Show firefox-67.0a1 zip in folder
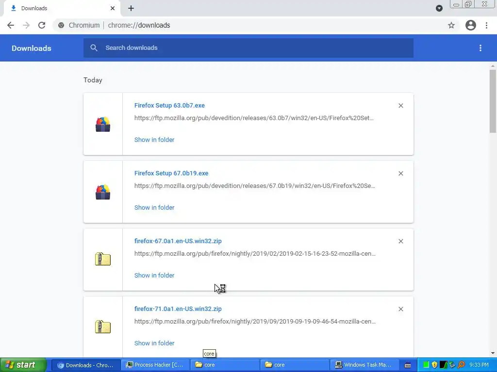 pos(154,276)
